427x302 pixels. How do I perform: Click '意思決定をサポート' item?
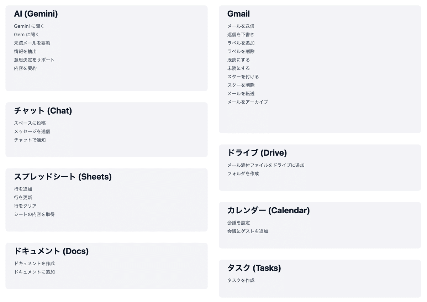pyautogui.click(x=34, y=60)
